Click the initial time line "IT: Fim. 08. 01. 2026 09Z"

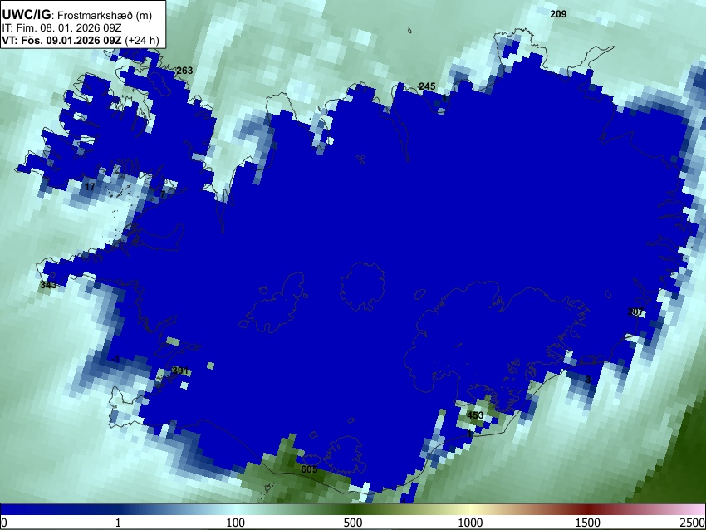point(61,27)
